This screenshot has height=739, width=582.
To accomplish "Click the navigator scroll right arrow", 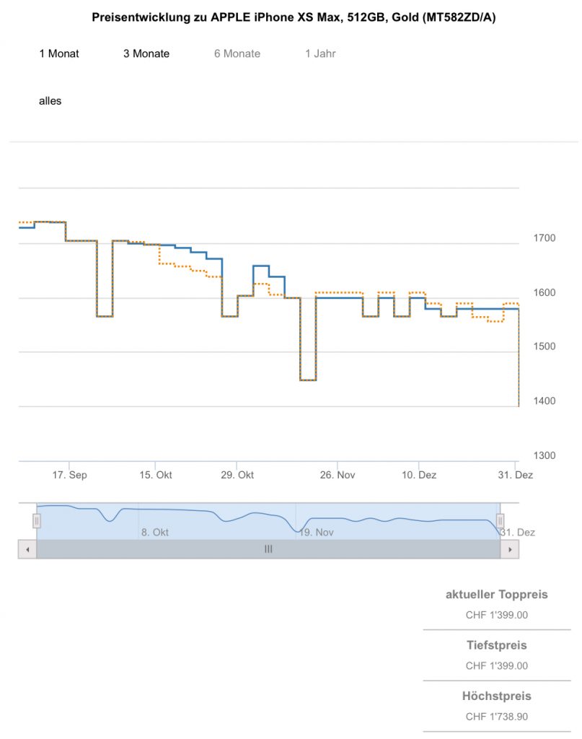I will click(x=510, y=549).
